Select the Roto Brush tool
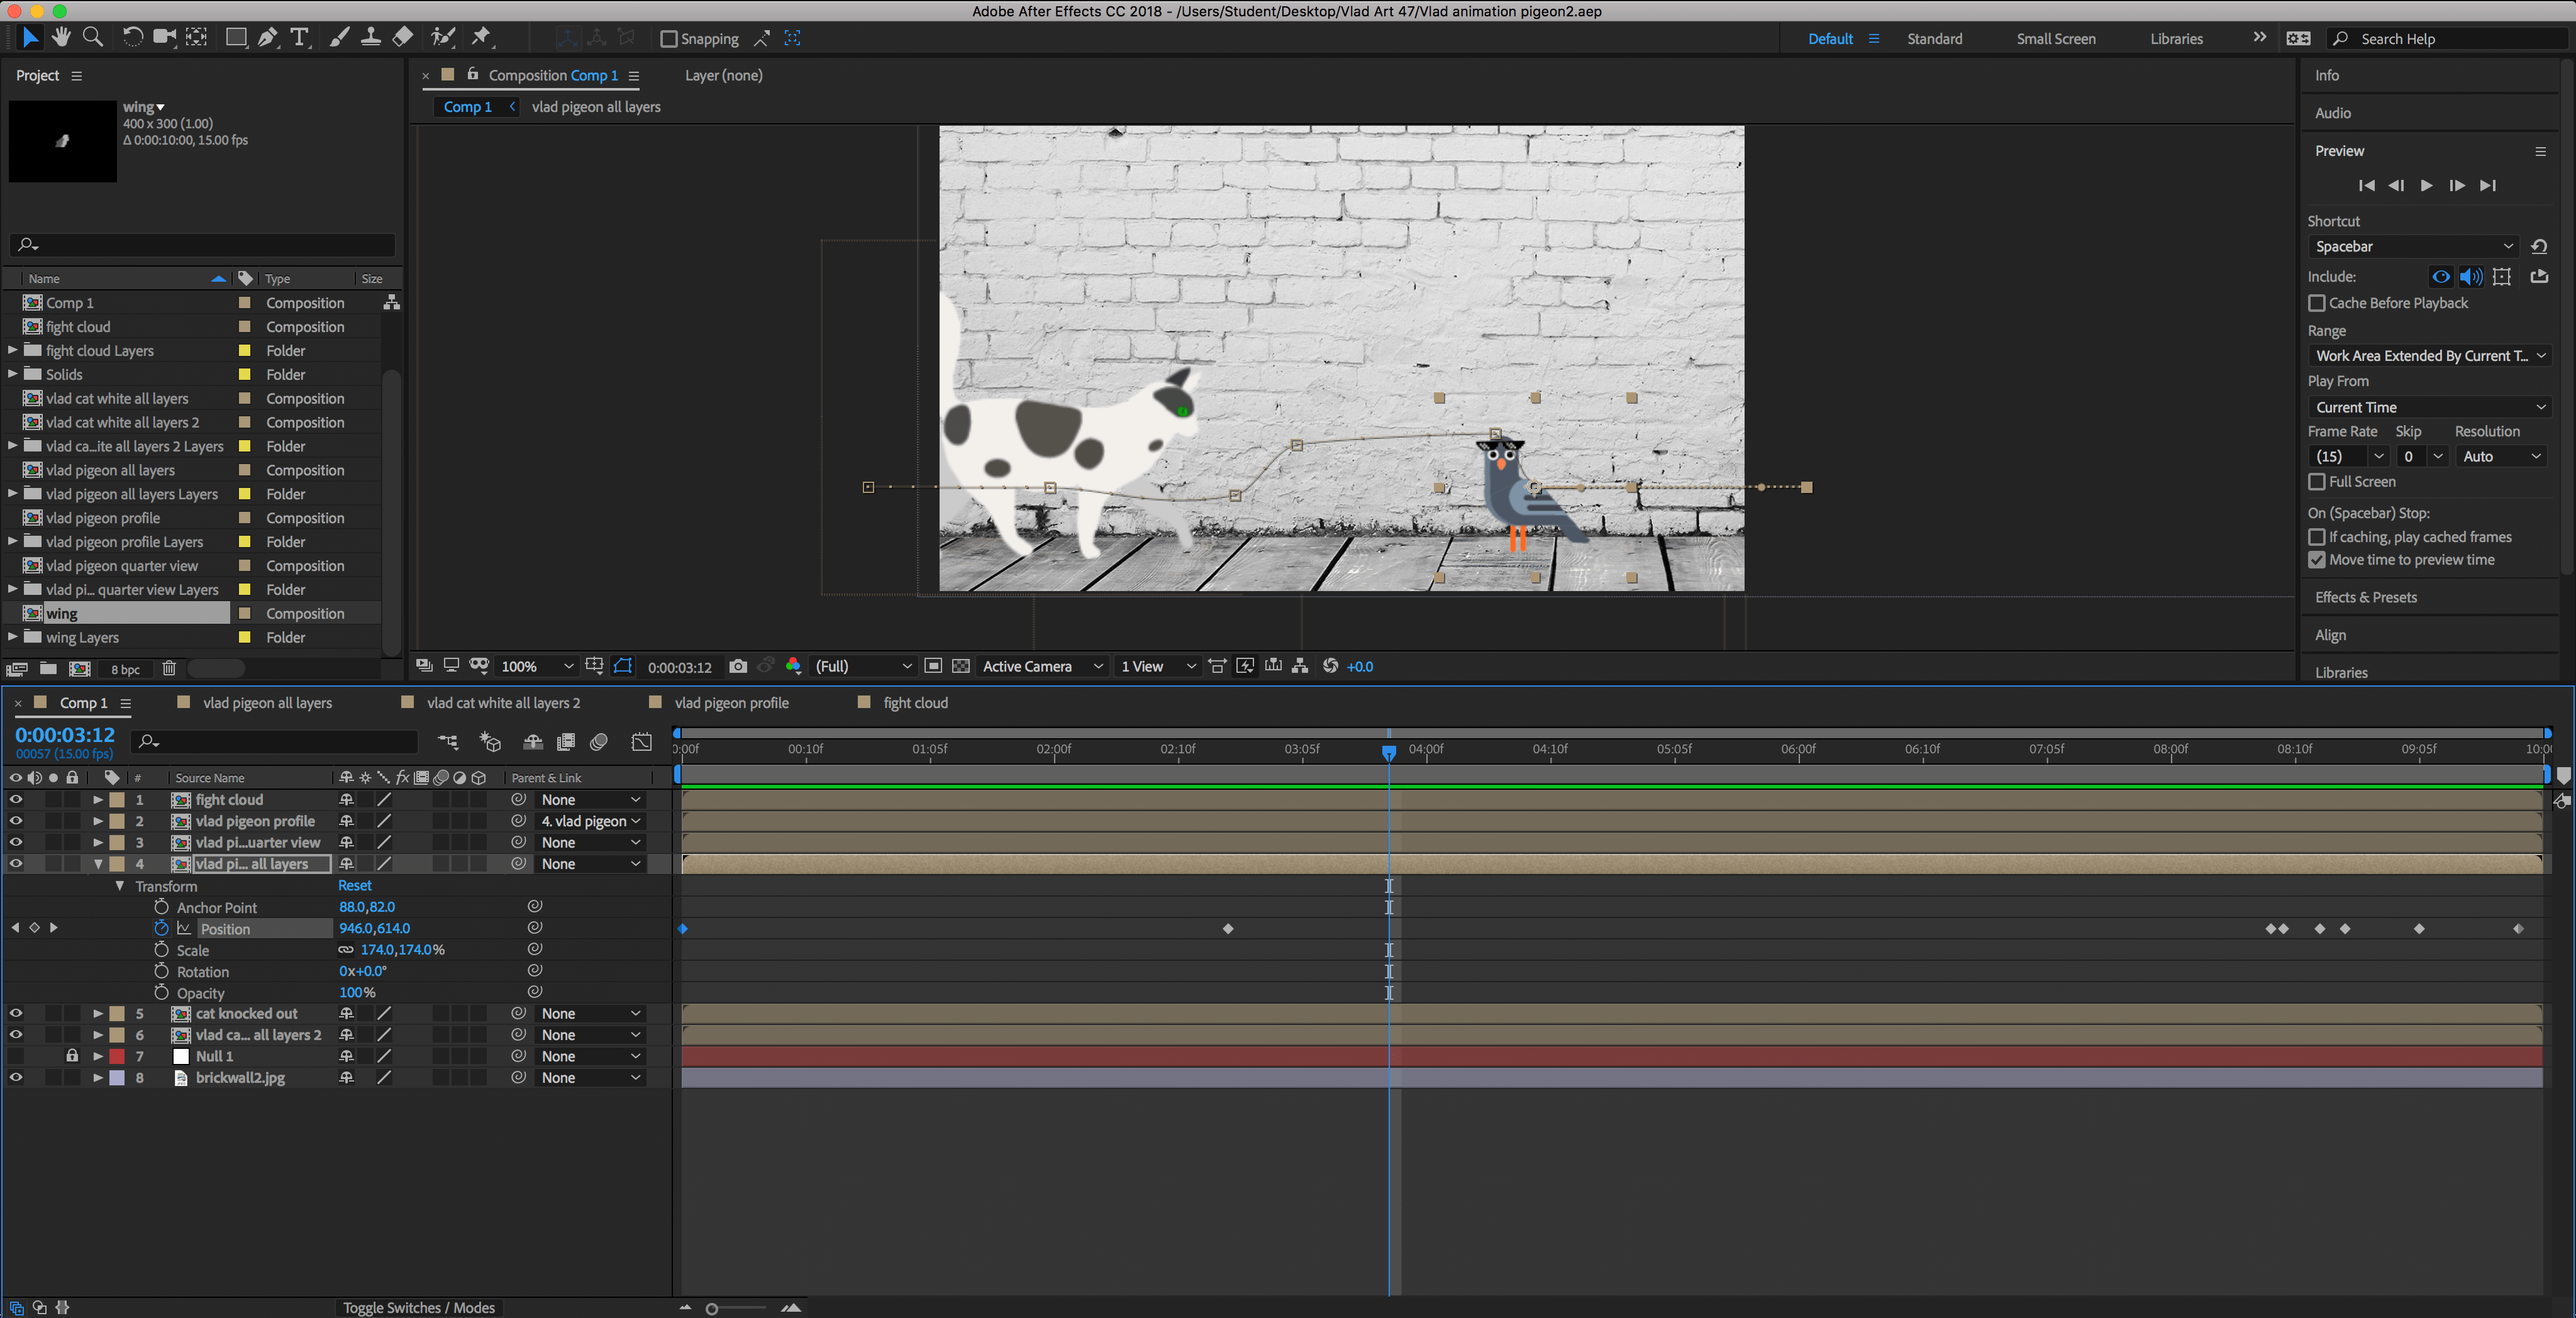This screenshot has height=1318, width=2576. (x=443, y=37)
